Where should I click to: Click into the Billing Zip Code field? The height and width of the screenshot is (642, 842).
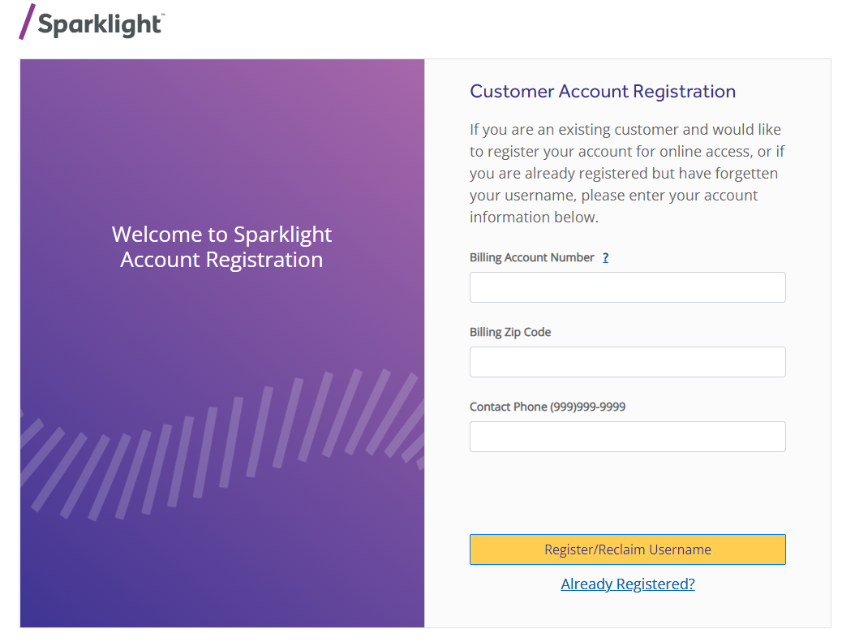click(627, 362)
